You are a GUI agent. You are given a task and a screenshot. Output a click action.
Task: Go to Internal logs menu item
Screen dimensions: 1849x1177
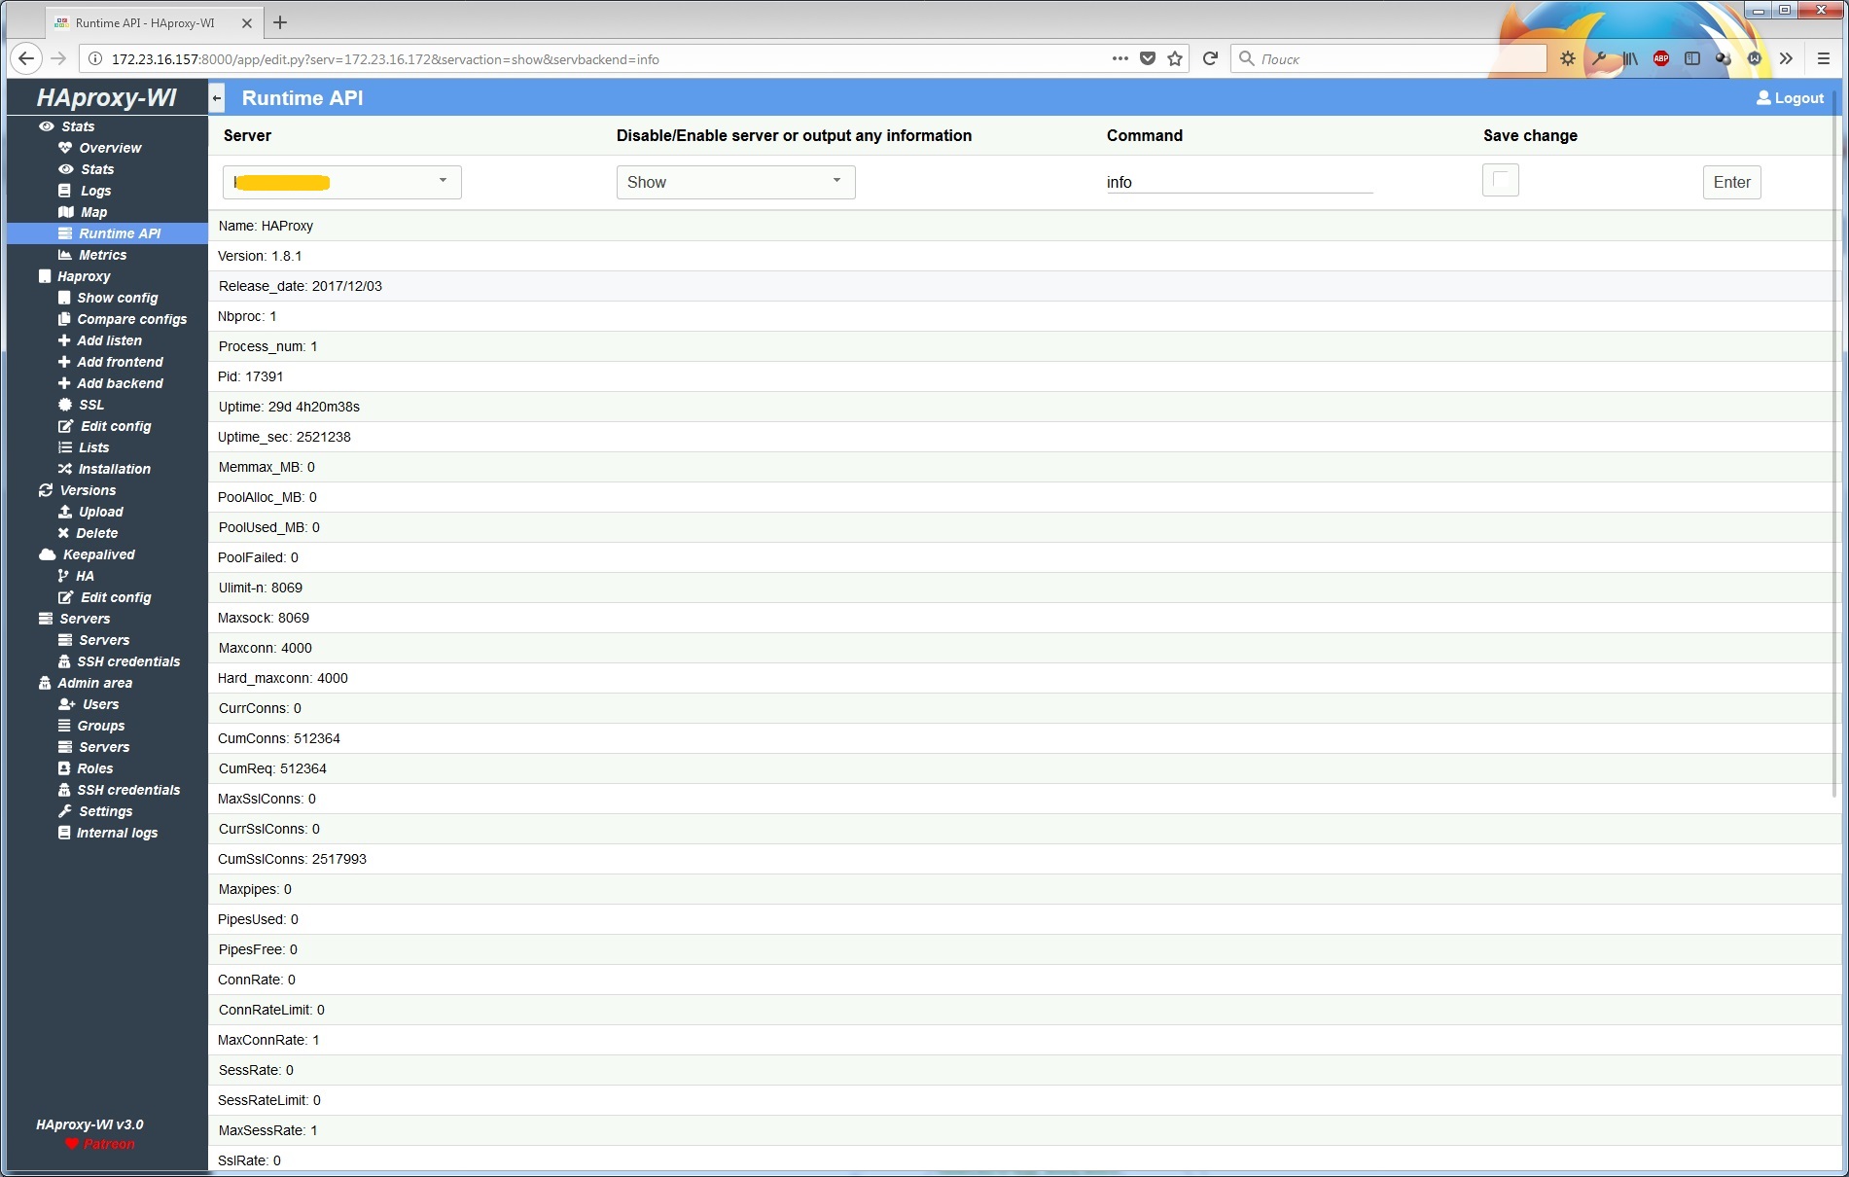tap(117, 833)
